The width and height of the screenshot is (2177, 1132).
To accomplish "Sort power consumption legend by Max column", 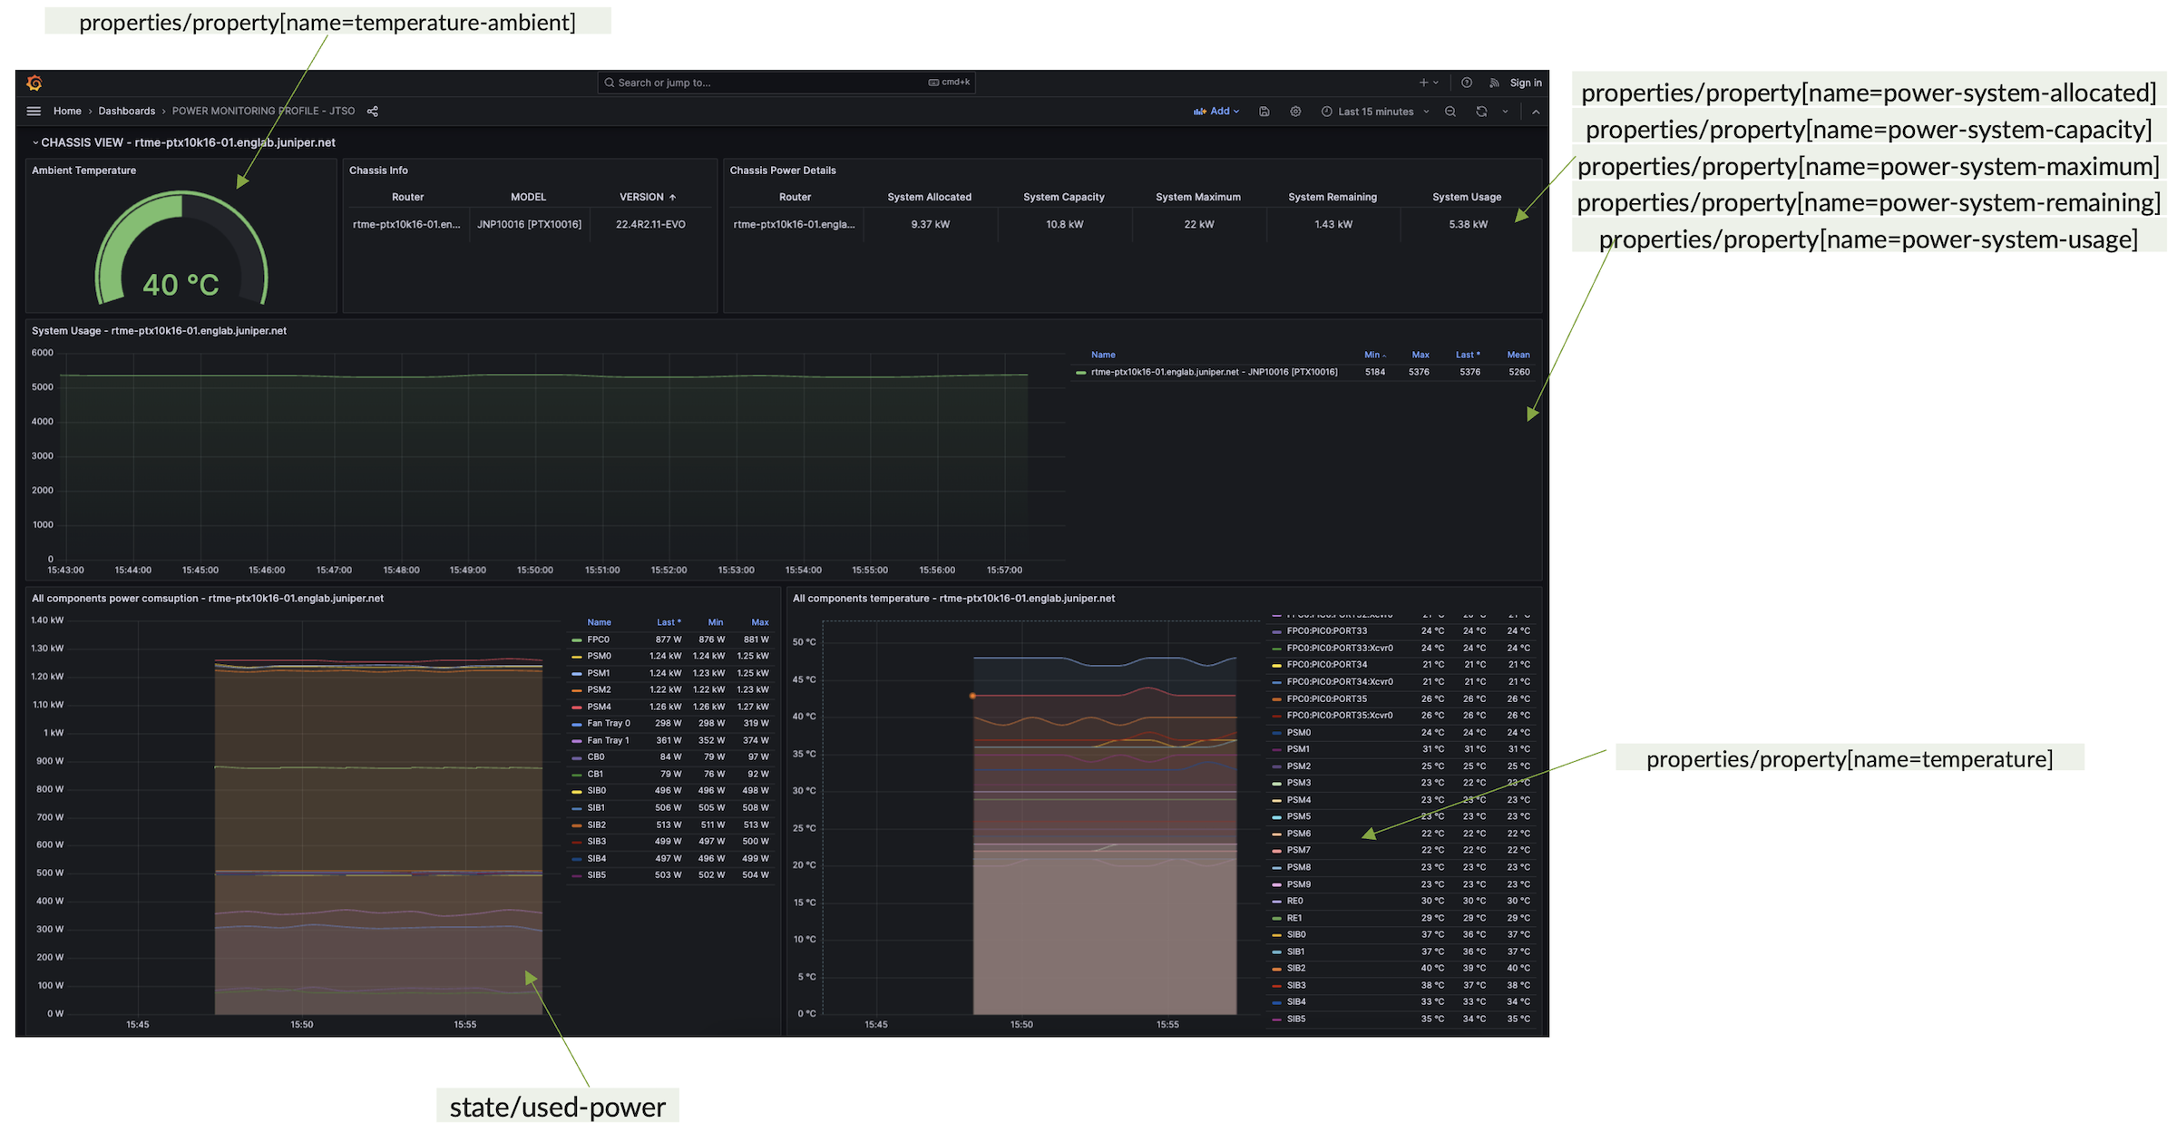I will (x=759, y=623).
